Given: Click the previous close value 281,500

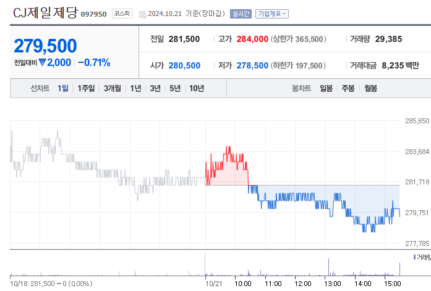Looking at the screenshot, I should pyautogui.click(x=184, y=39).
